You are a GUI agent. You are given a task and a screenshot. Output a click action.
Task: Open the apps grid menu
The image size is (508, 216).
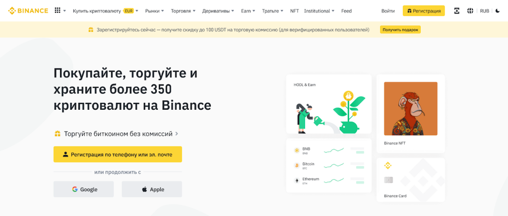pos(58,10)
